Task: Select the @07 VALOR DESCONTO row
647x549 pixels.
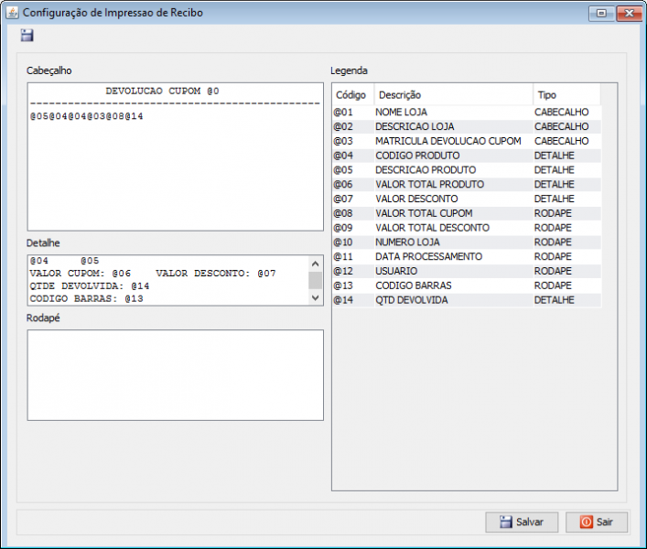Action: (467, 199)
